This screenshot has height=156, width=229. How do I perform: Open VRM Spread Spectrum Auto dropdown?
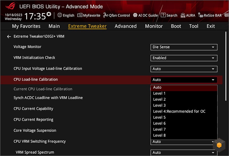[x=184, y=153]
